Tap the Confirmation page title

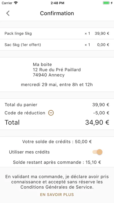(x=57, y=13)
